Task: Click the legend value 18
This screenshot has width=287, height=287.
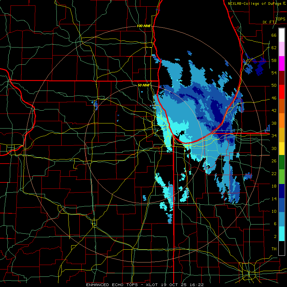Action: point(274,186)
